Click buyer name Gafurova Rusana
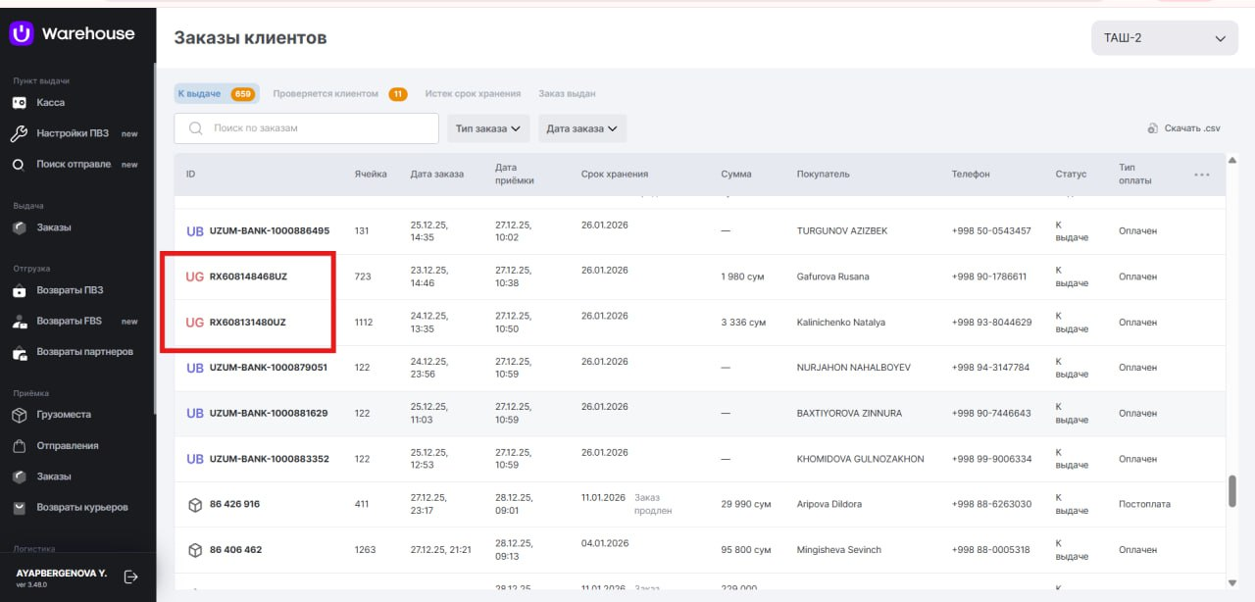This screenshot has height=602, width=1255. pyautogui.click(x=832, y=276)
